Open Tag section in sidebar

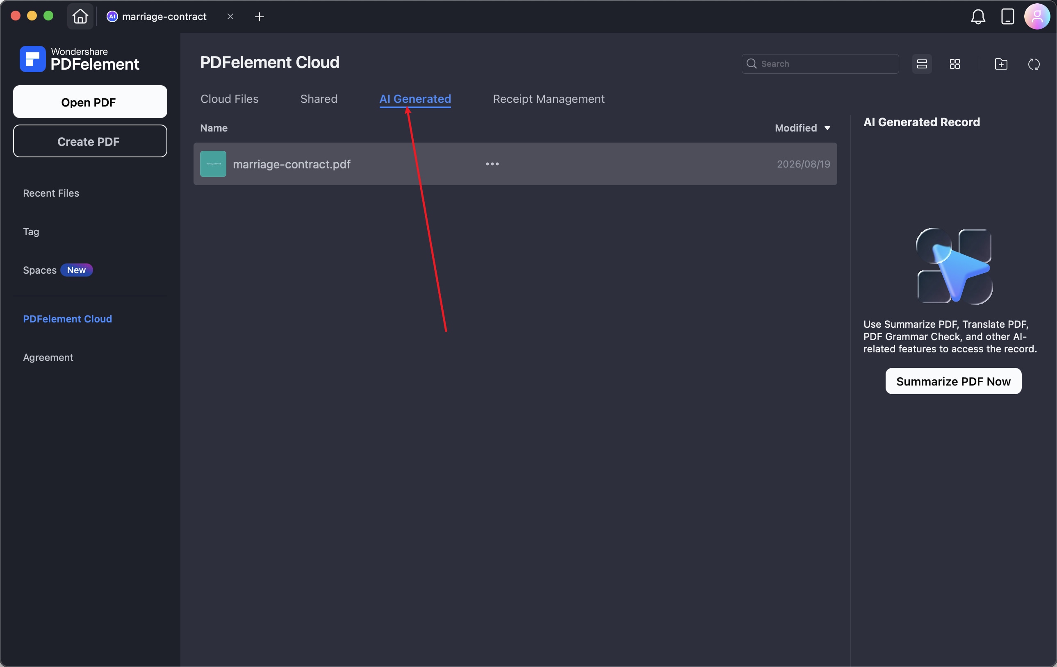pyautogui.click(x=31, y=232)
